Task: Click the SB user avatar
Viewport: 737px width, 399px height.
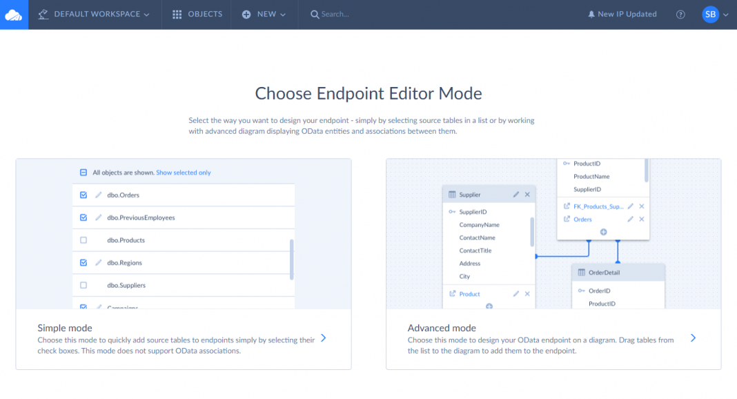Action: tap(710, 14)
